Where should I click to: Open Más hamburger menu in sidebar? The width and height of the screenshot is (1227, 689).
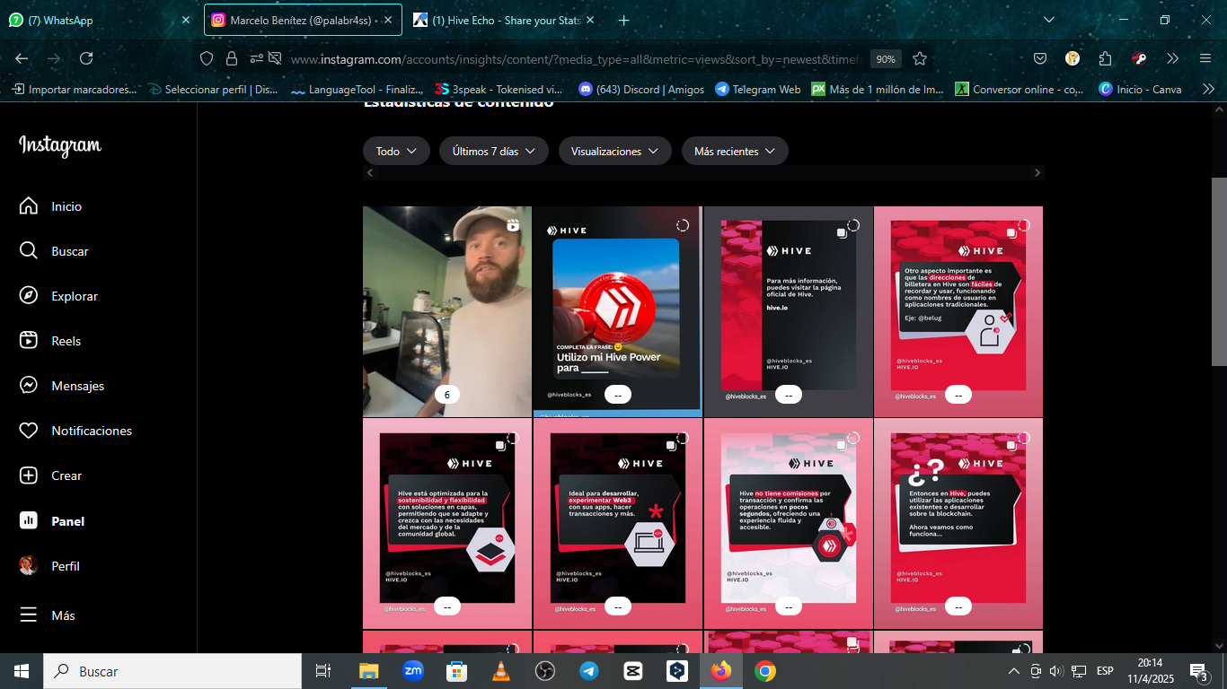coord(29,615)
